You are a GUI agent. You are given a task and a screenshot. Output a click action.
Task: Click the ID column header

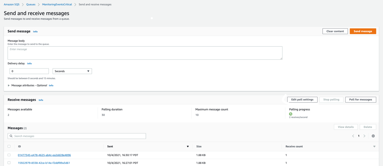(x=19, y=146)
